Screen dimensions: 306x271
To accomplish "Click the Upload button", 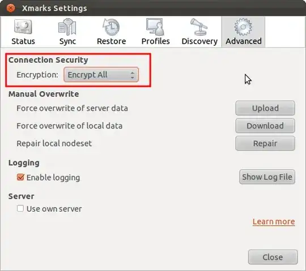I will coord(265,108).
